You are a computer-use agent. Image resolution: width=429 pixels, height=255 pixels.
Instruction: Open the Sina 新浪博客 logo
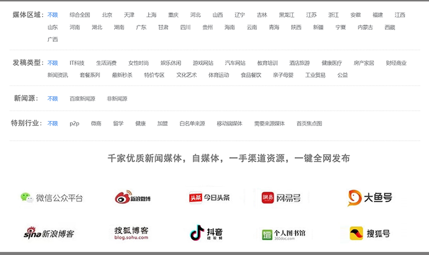click(x=48, y=233)
